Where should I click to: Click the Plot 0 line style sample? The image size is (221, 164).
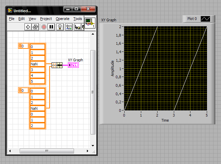click(x=205, y=19)
